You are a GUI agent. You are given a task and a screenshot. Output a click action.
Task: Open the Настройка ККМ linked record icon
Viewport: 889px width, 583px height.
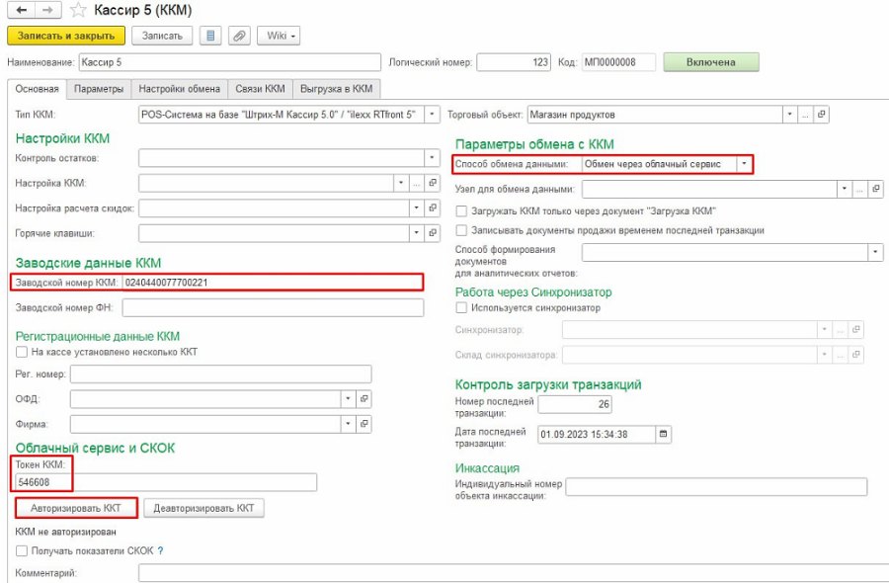tap(433, 183)
